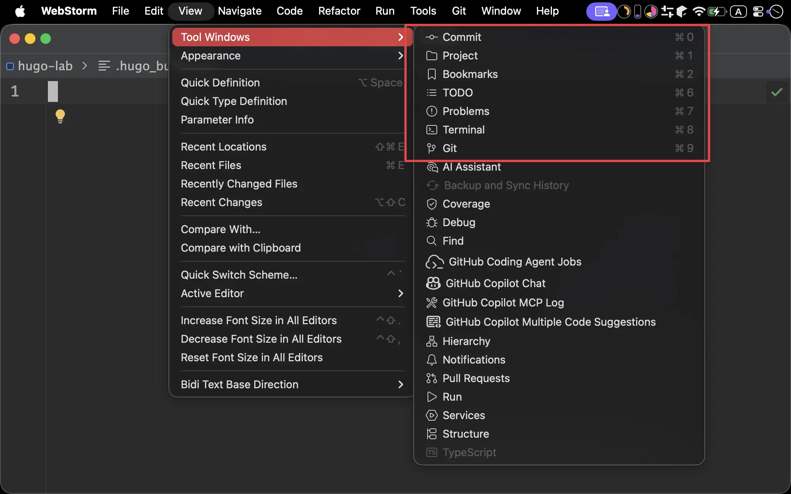The height and width of the screenshot is (494, 791).
Task: Click the GitHub Copilot MCP Log icon
Action: point(431,303)
